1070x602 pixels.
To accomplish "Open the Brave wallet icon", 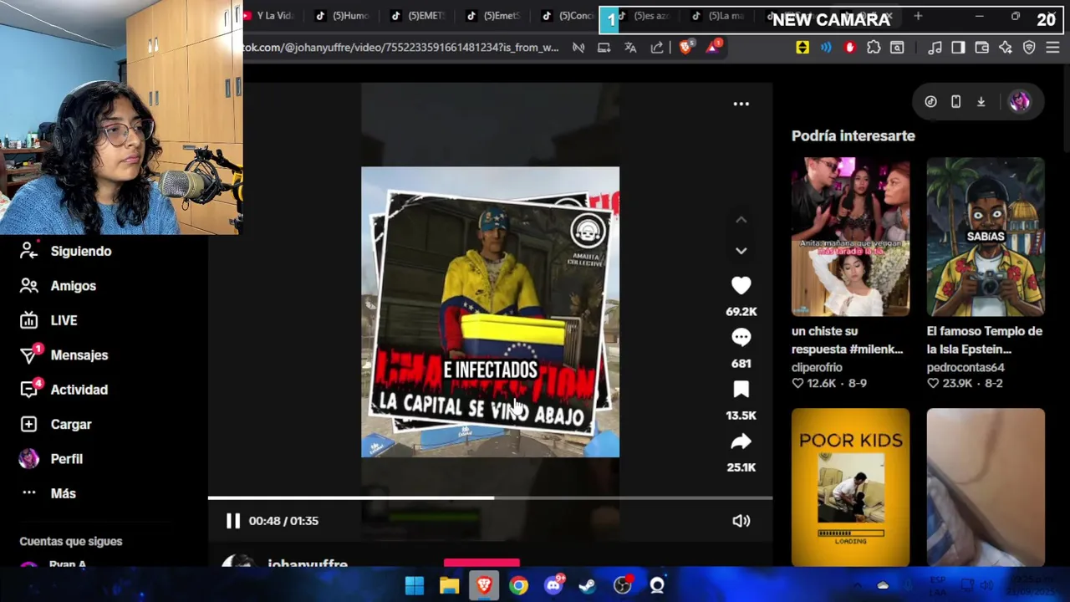I will coord(981,48).
